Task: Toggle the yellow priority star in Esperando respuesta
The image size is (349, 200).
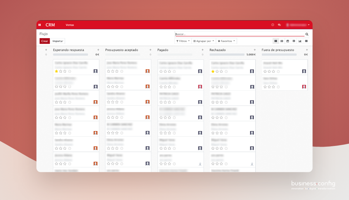Action: coord(56,71)
